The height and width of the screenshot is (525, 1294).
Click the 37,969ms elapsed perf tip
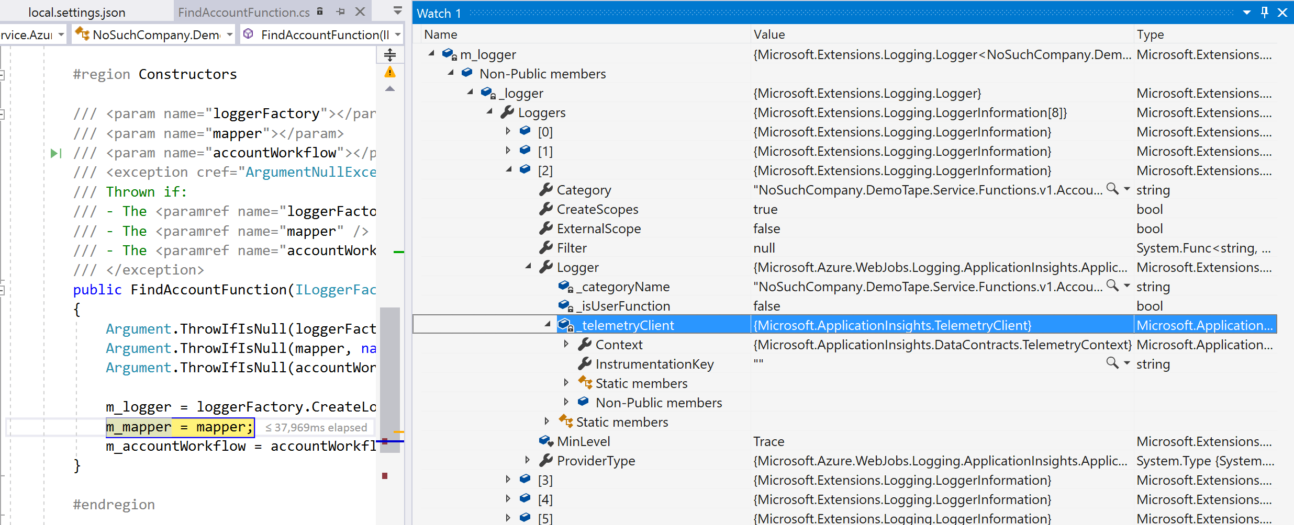click(x=316, y=427)
